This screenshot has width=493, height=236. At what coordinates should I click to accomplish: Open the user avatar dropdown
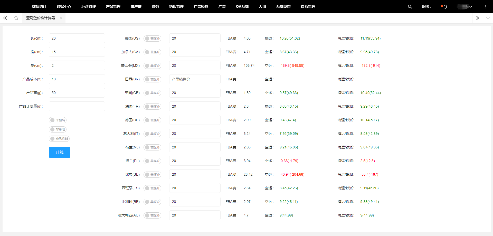pyautogui.click(x=465, y=7)
